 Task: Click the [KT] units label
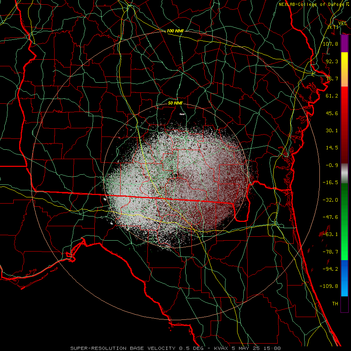(333, 27)
